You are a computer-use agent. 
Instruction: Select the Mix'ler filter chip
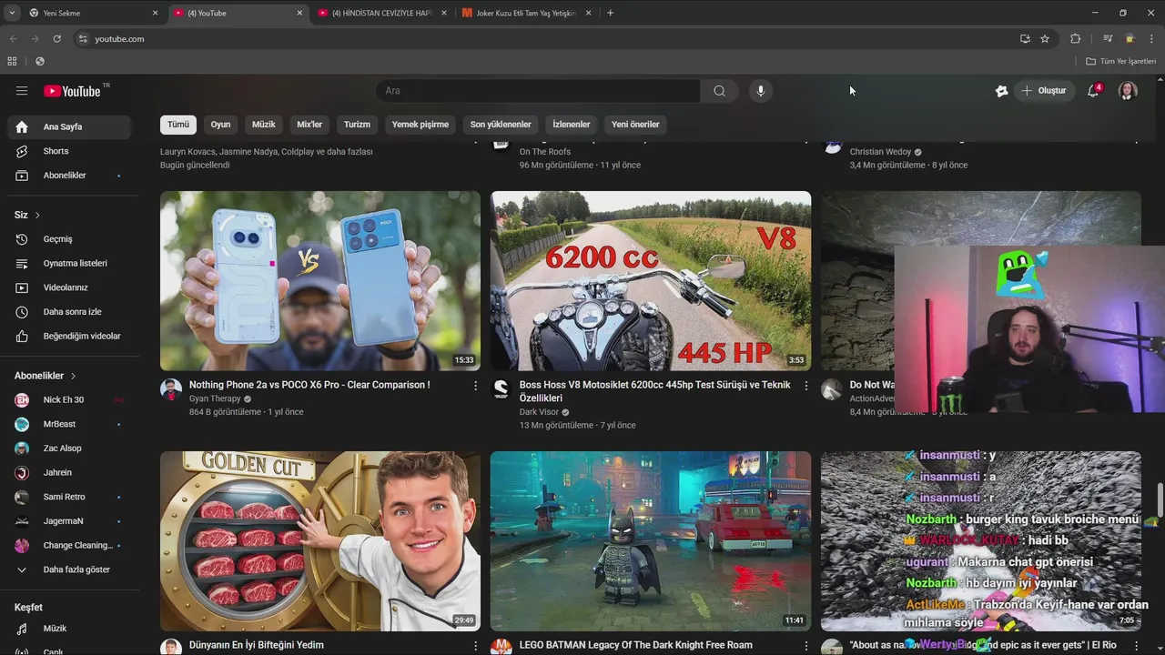pyautogui.click(x=309, y=125)
